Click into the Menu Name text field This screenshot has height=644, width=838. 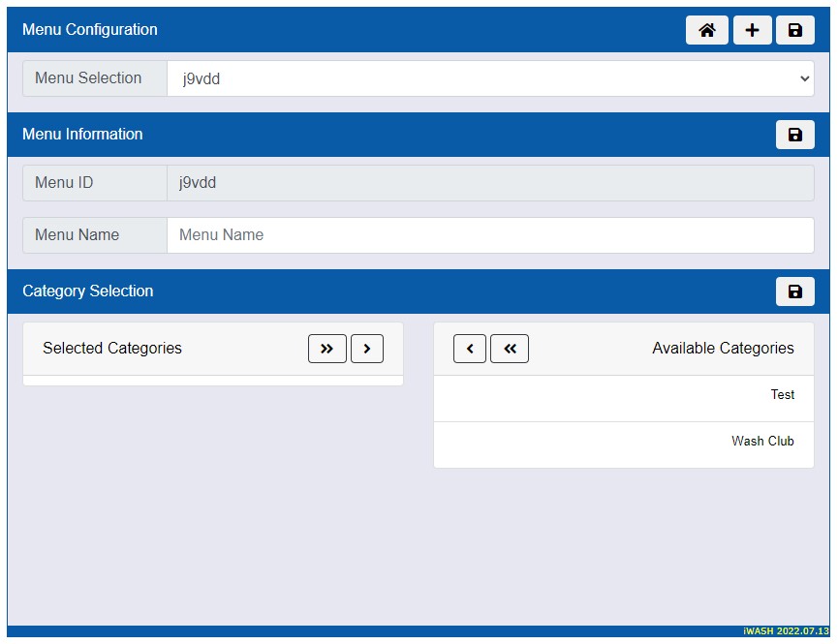[x=490, y=235]
